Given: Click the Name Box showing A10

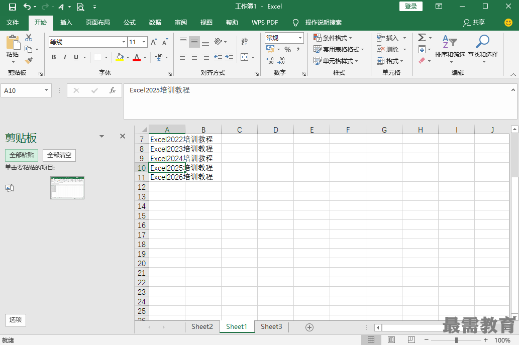Looking at the screenshot, I should click(x=26, y=90).
